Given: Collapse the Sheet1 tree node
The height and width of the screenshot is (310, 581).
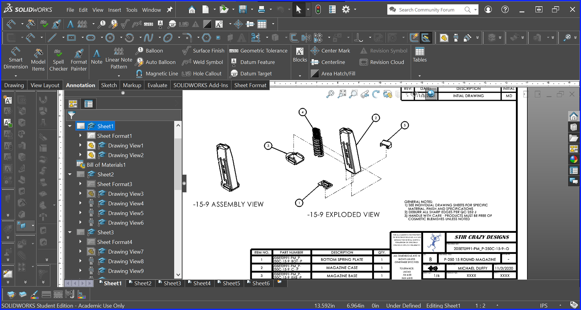Looking at the screenshot, I should click(70, 126).
